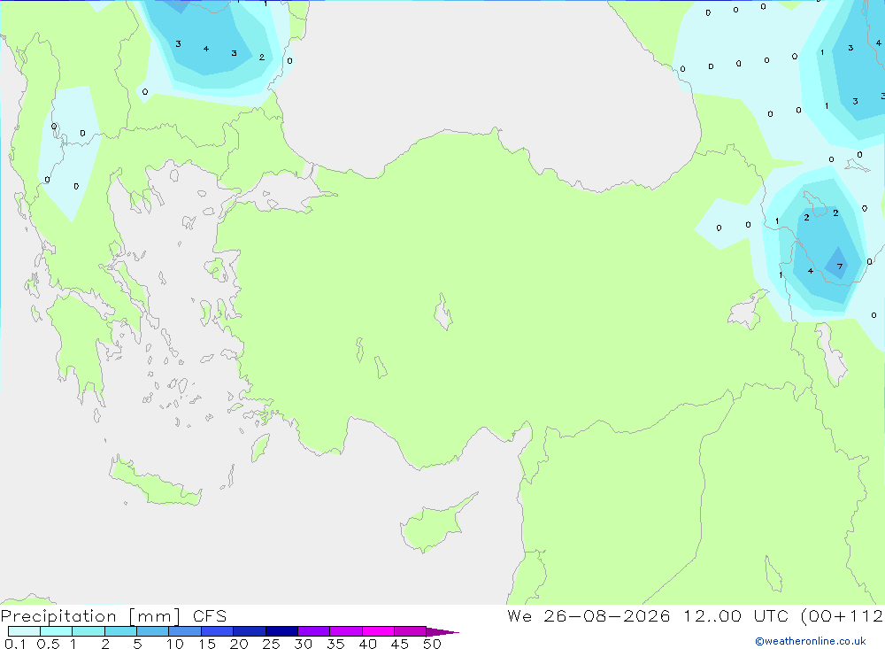Click the '0.5' legend scale label
Viewport: 885px width, 649px height.
click(x=48, y=644)
